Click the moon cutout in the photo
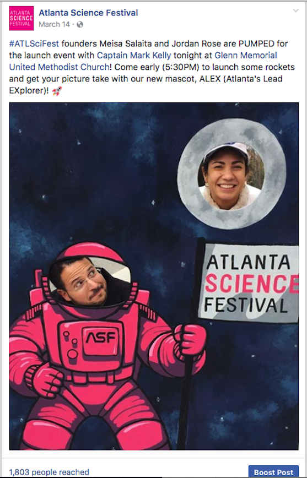Screen dimensions: 307x478 coord(231,174)
